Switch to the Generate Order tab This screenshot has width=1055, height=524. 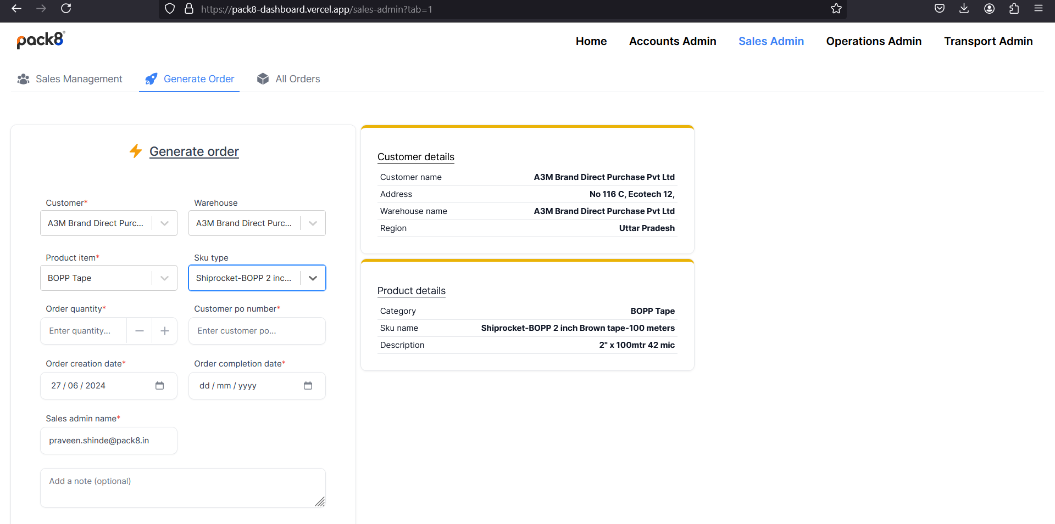190,79
